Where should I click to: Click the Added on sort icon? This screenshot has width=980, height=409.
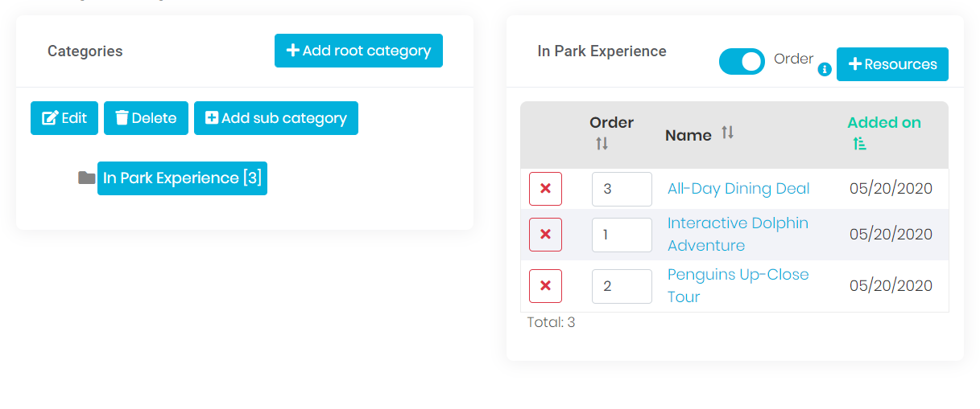click(859, 144)
